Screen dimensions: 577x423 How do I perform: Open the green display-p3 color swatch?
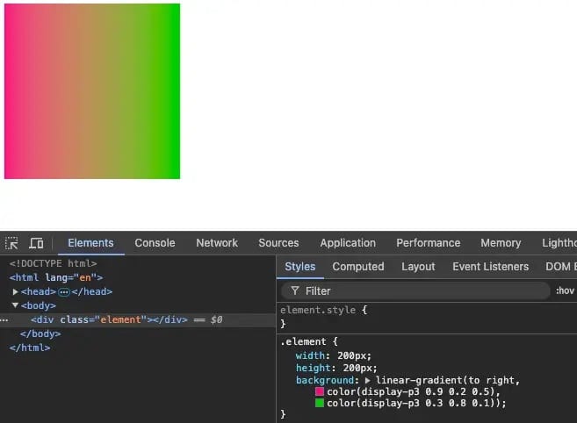[320, 403]
